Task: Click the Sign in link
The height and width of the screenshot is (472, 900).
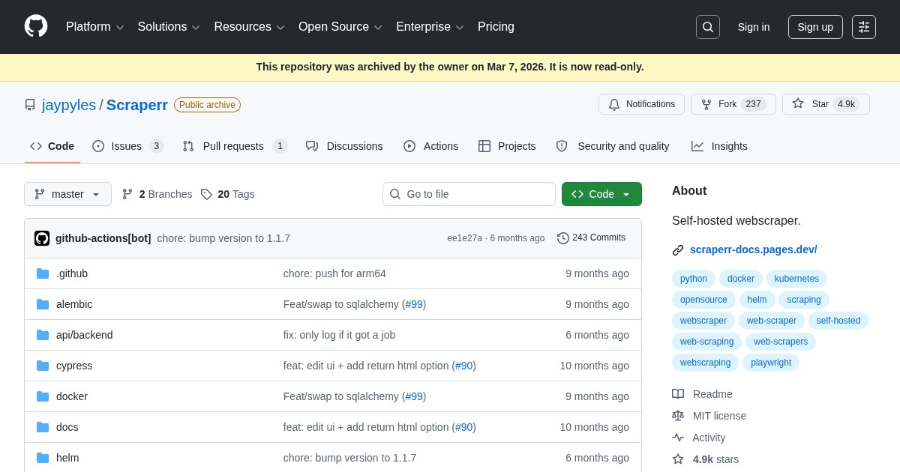Action: click(x=754, y=27)
